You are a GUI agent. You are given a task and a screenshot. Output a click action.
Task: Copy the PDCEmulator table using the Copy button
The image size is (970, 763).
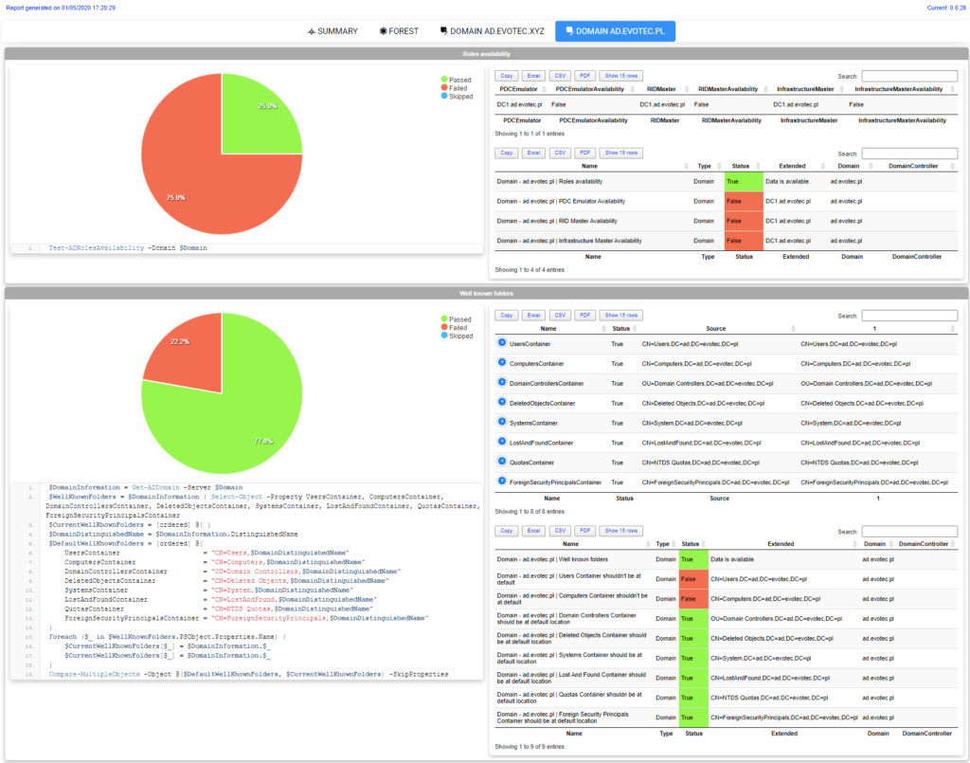[x=506, y=75]
